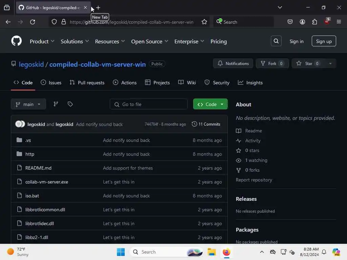Go to Pricing page
Viewport: 347px width, 260px height.
click(x=219, y=41)
